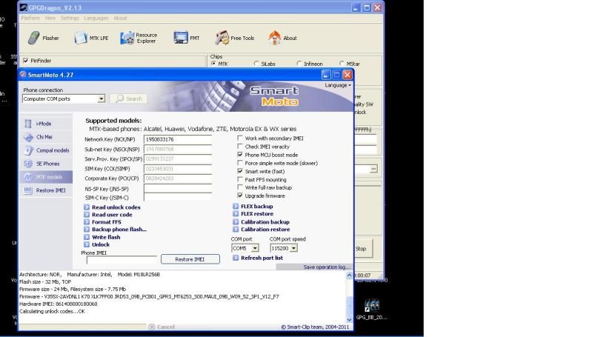The width and height of the screenshot is (592, 337).
Task: Click Read unlock codes
Action: point(116,207)
